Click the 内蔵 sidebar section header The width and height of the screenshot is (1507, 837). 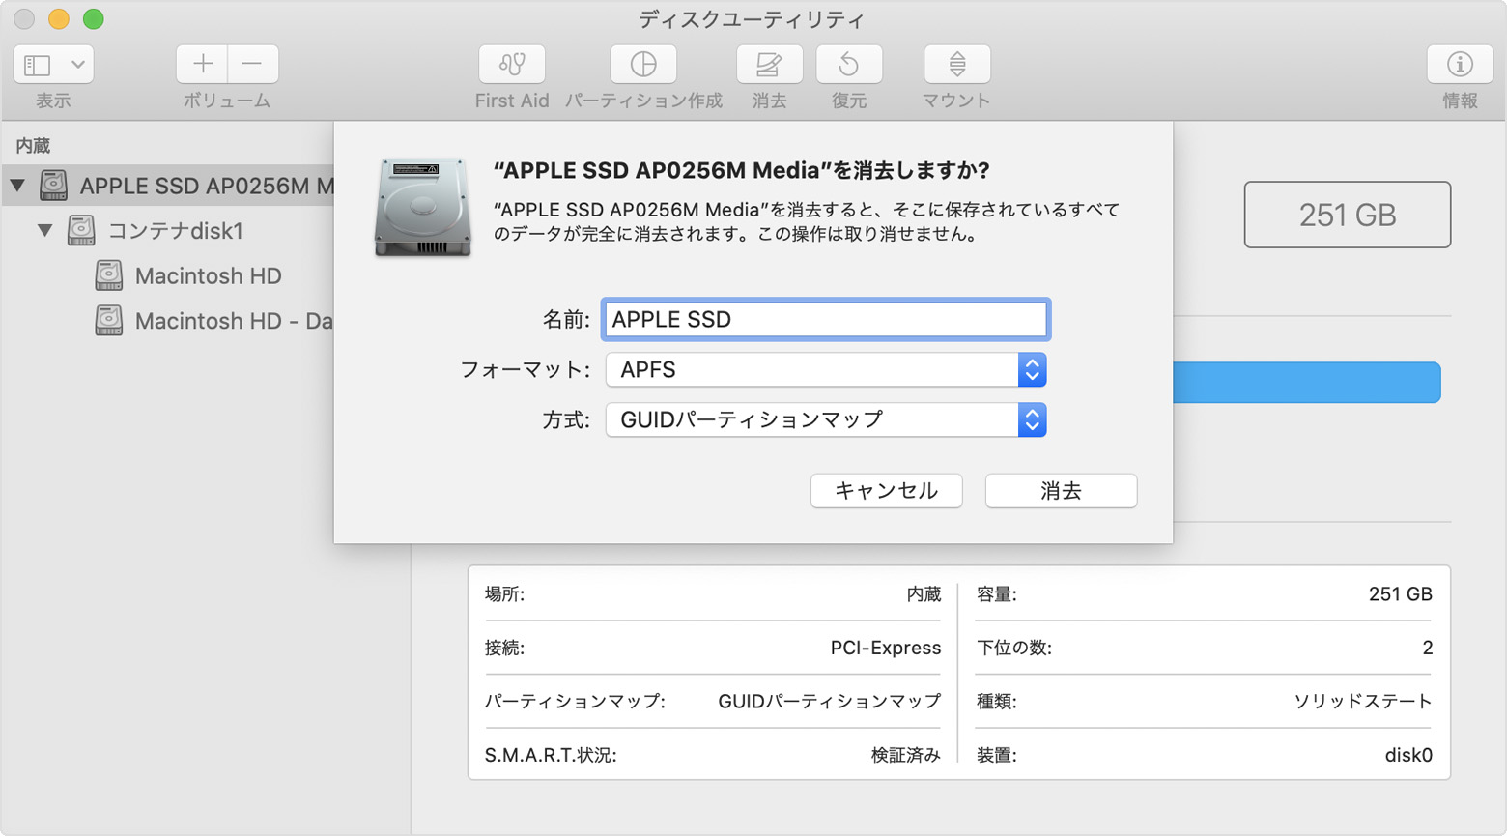point(33,146)
